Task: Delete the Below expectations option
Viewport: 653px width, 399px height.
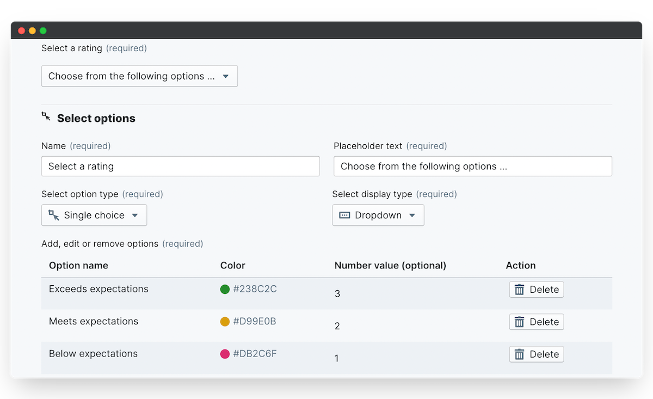Action: pyautogui.click(x=537, y=354)
